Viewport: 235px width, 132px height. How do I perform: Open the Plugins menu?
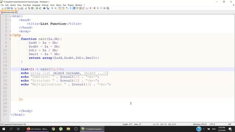tap(70, 5)
